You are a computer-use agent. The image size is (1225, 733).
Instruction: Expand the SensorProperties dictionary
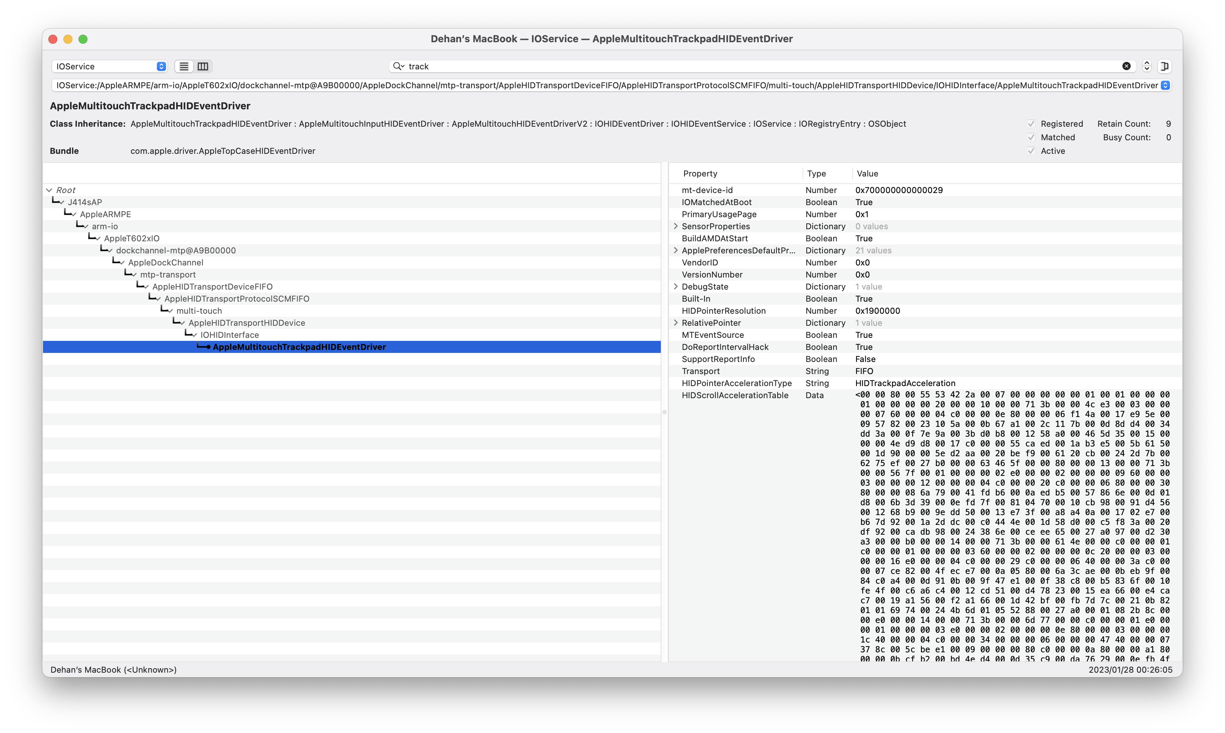(x=676, y=226)
